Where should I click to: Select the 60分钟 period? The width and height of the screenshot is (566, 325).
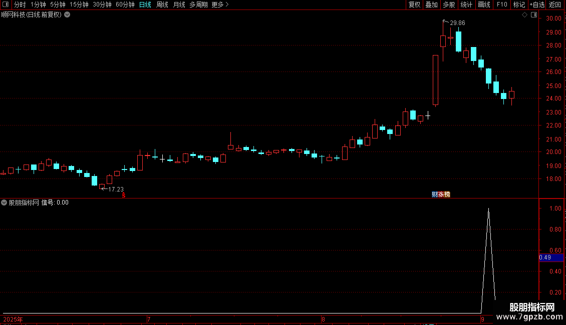point(125,4)
